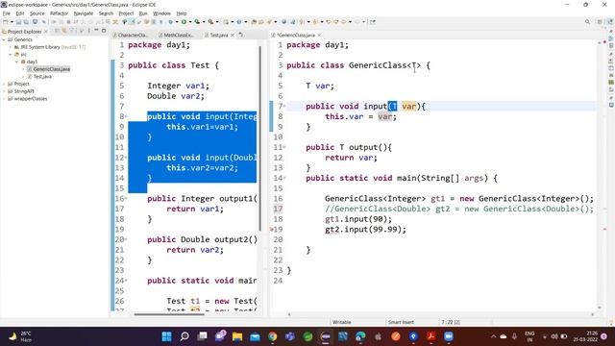The width and height of the screenshot is (615, 346).
Task: Click the External Tools run icon
Action: click(x=210, y=22)
